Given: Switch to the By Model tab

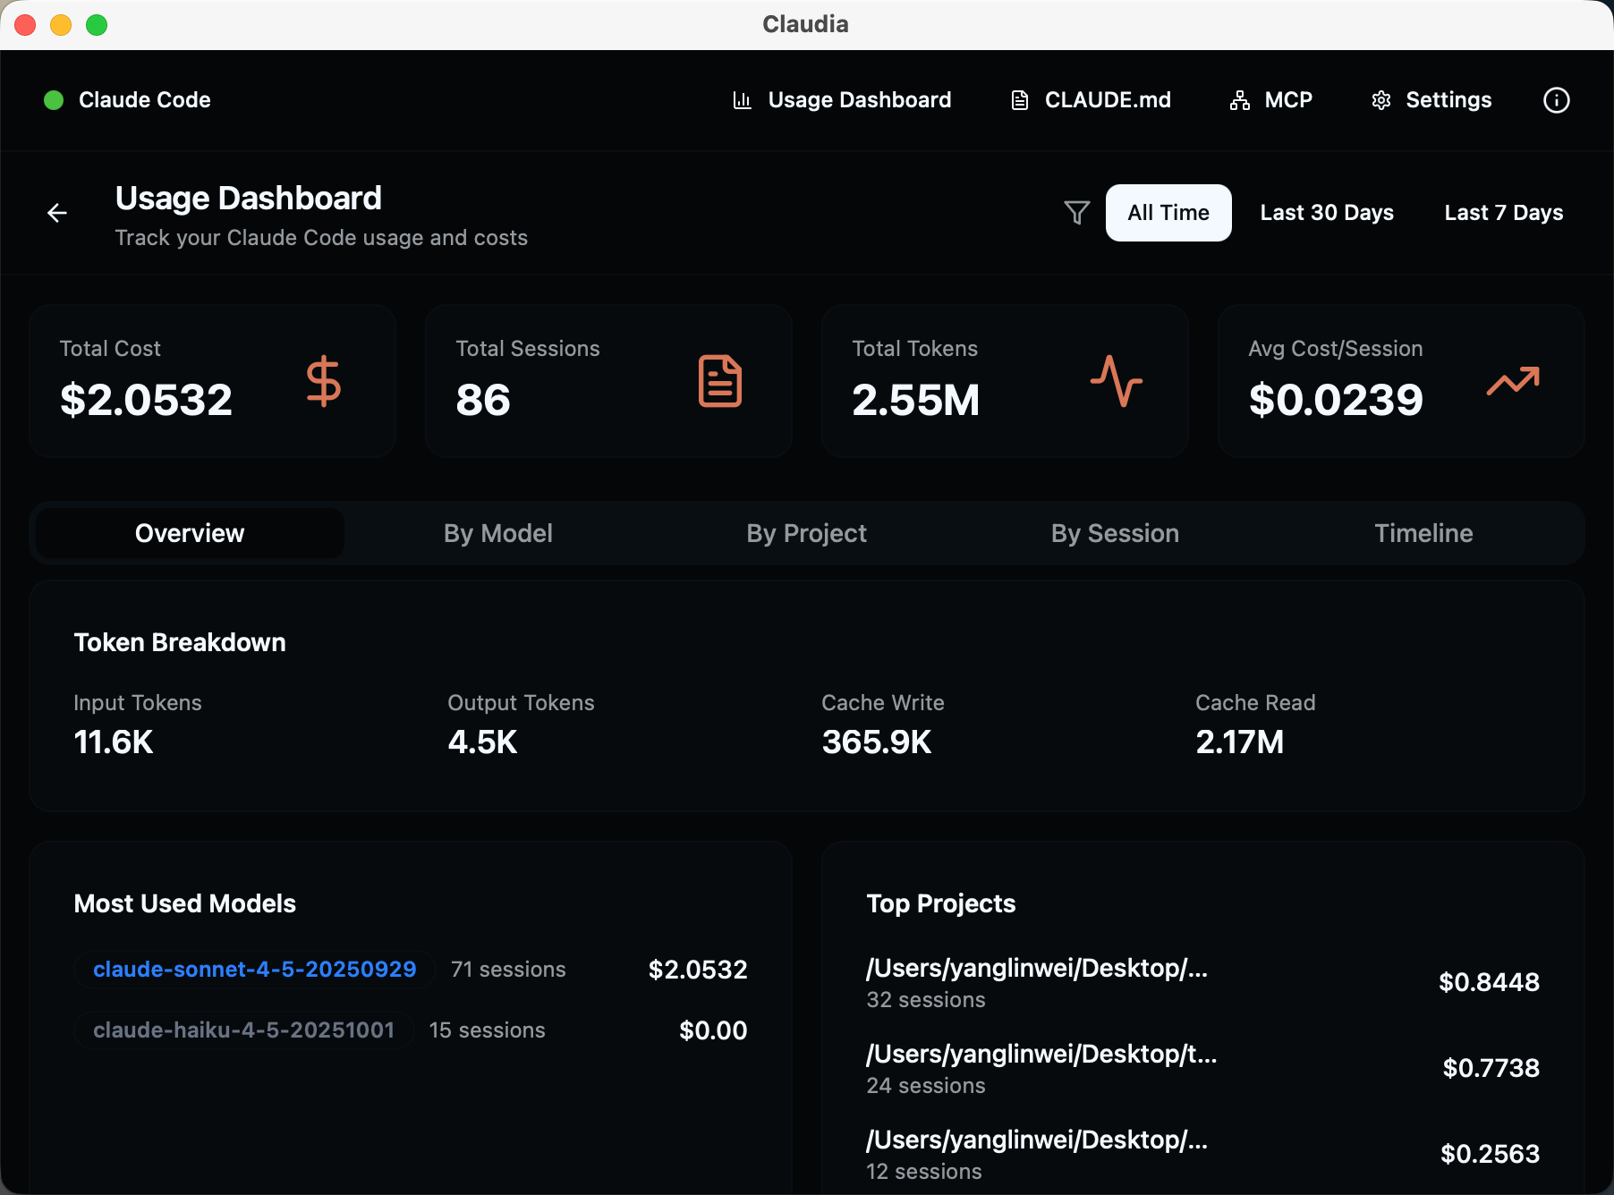Looking at the screenshot, I should tap(498, 533).
